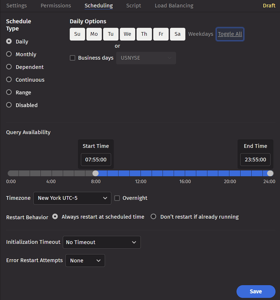The width and height of the screenshot is (280, 300).
Task: Click the start time slider handle
Action: click(95, 173)
